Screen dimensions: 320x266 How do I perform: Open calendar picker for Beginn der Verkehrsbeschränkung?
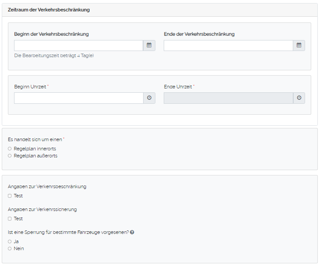pos(149,45)
